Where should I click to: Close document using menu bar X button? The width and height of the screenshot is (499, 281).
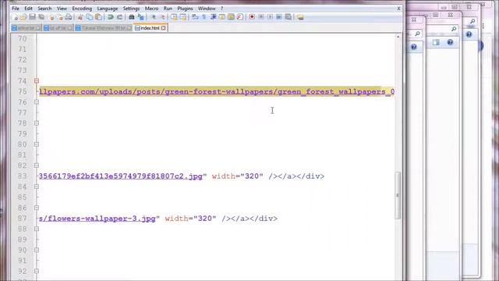(x=398, y=9)
